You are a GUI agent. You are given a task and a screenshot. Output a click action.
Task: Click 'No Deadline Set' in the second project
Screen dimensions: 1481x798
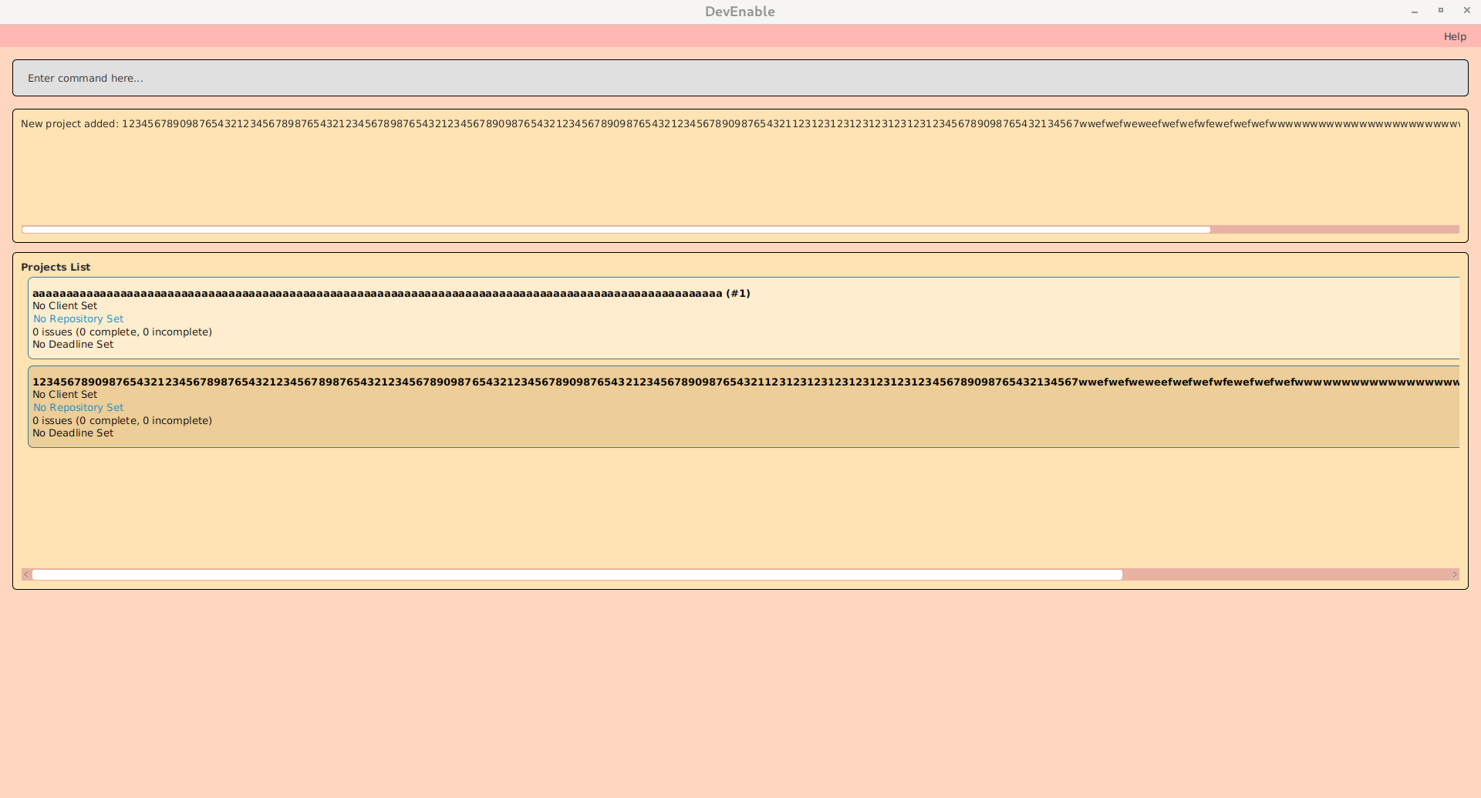(x=73, y=433)
